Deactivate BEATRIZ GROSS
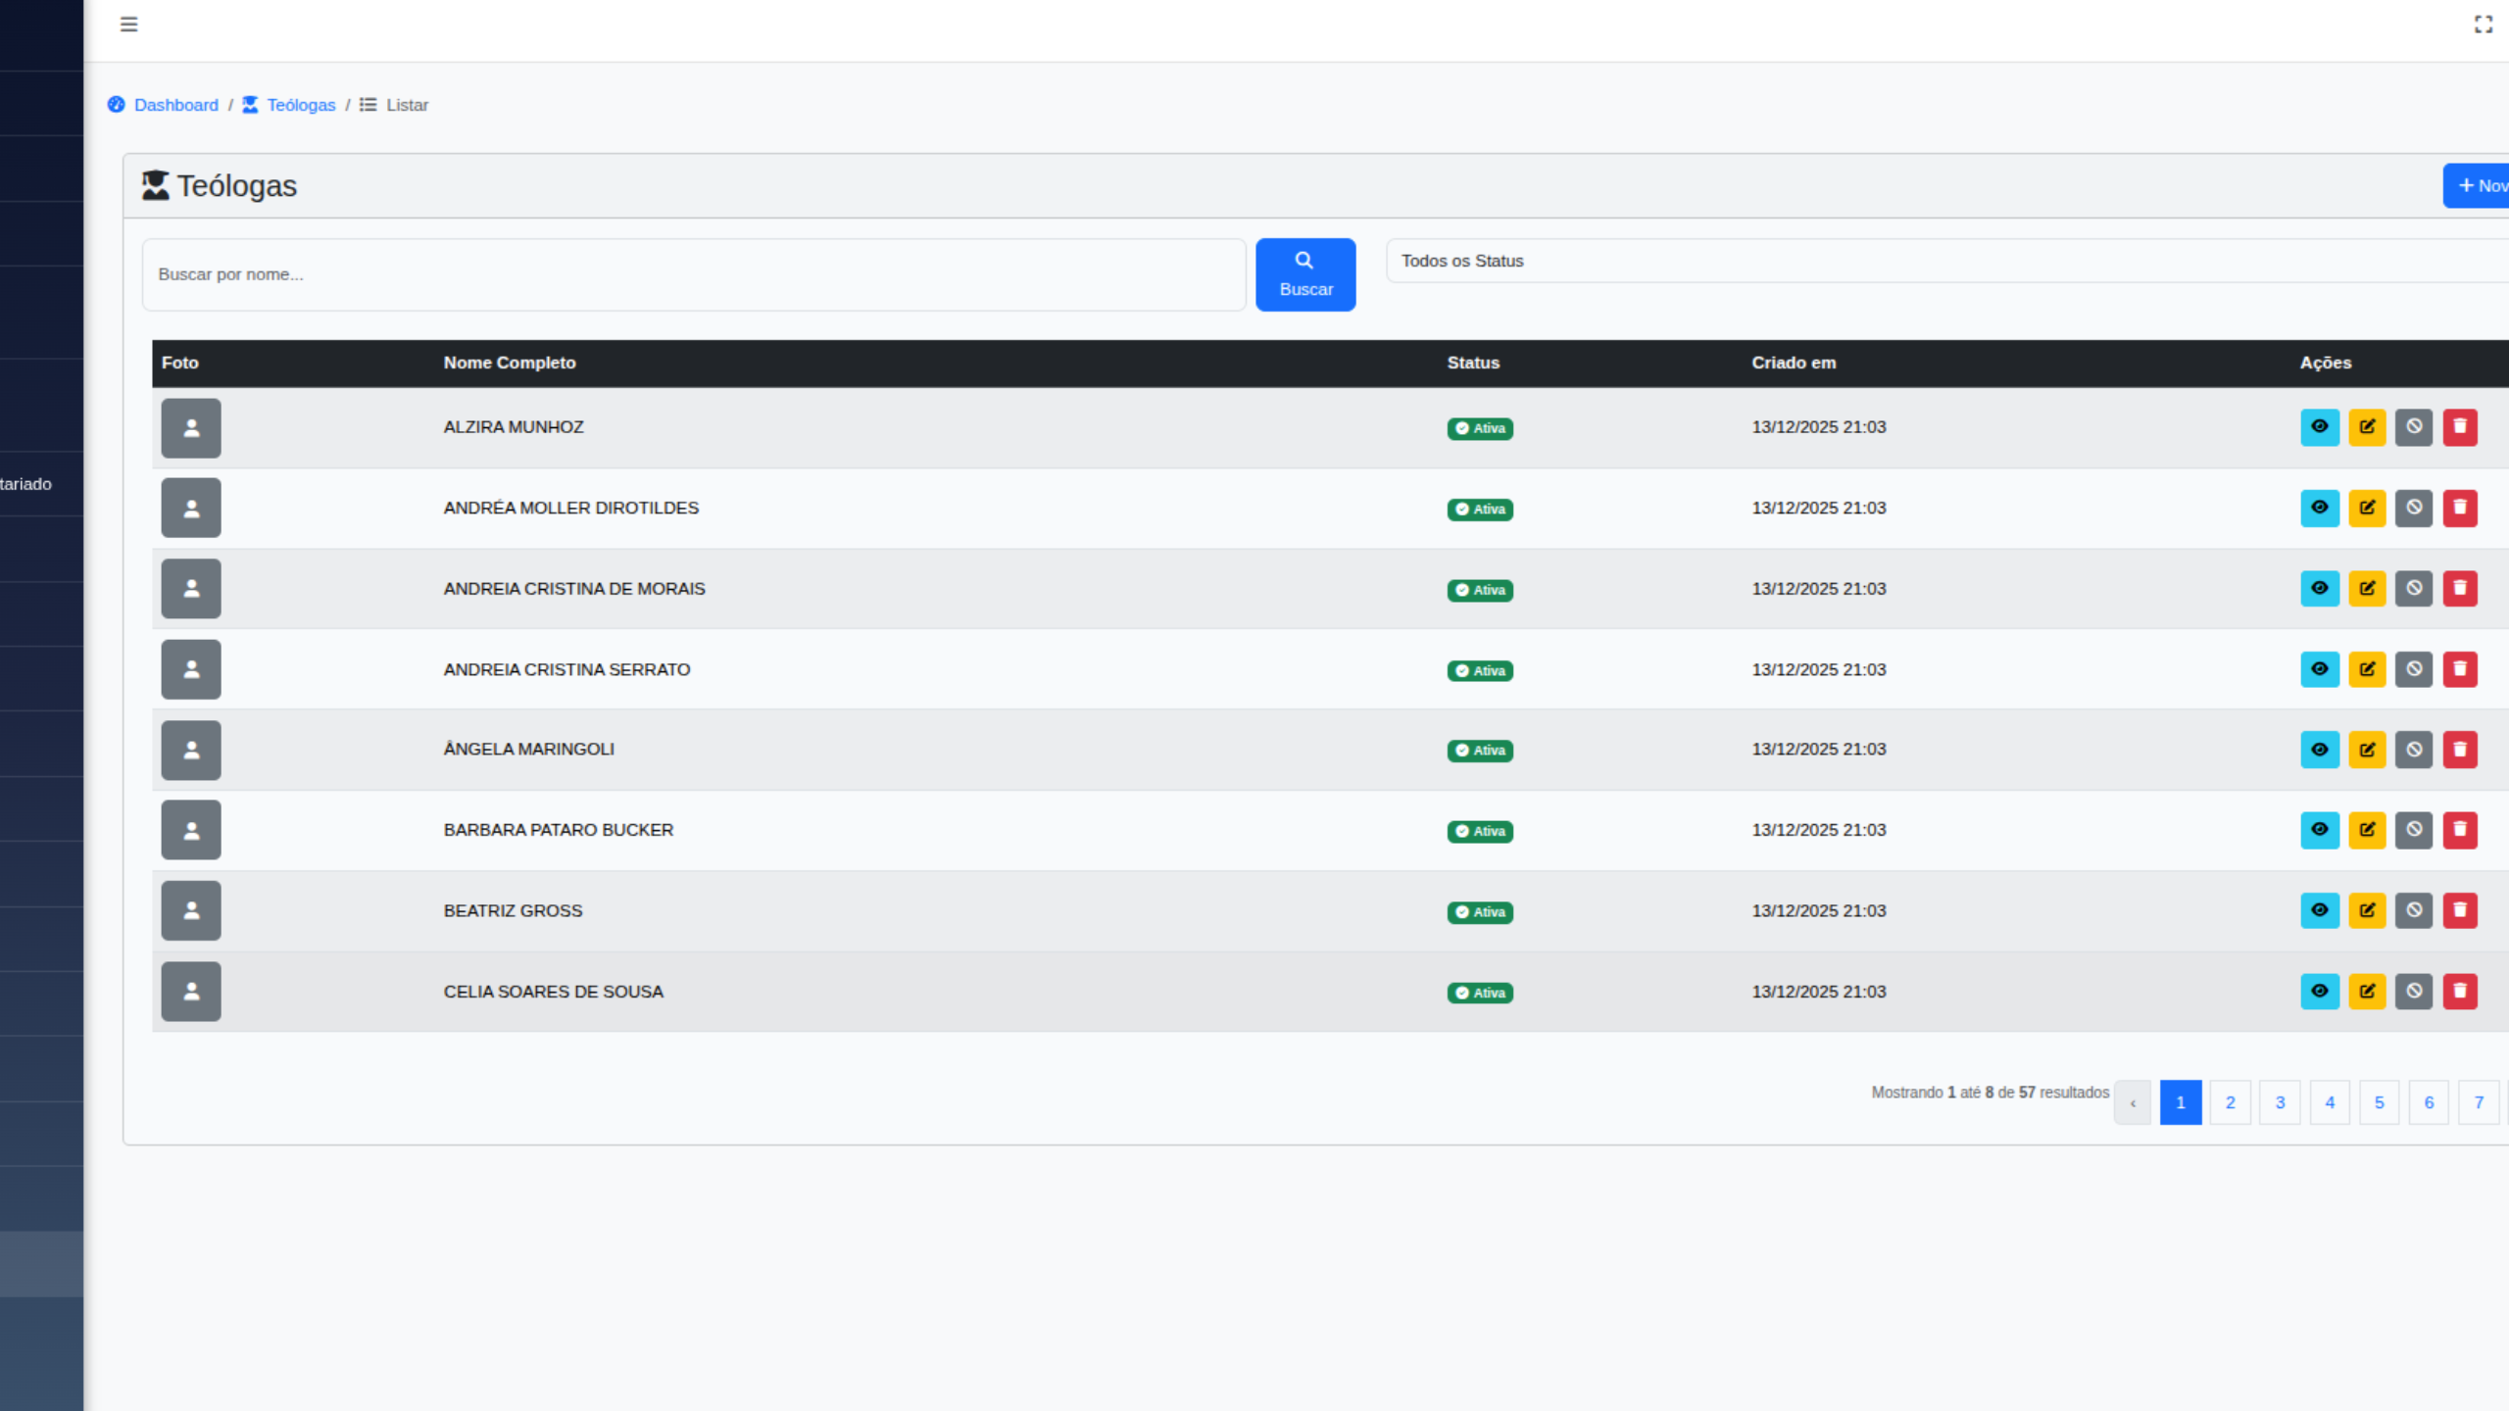Viewport: 2509px width, 1411px height. [x=2414, y=910]
